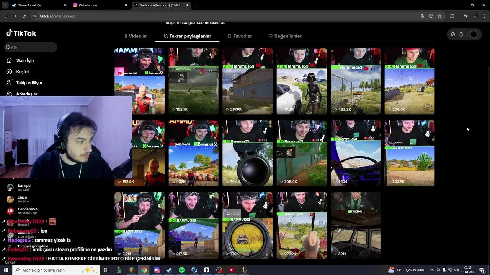490x275 pixels.
Task: Open the video with 305.9K views
Action: 410,153
